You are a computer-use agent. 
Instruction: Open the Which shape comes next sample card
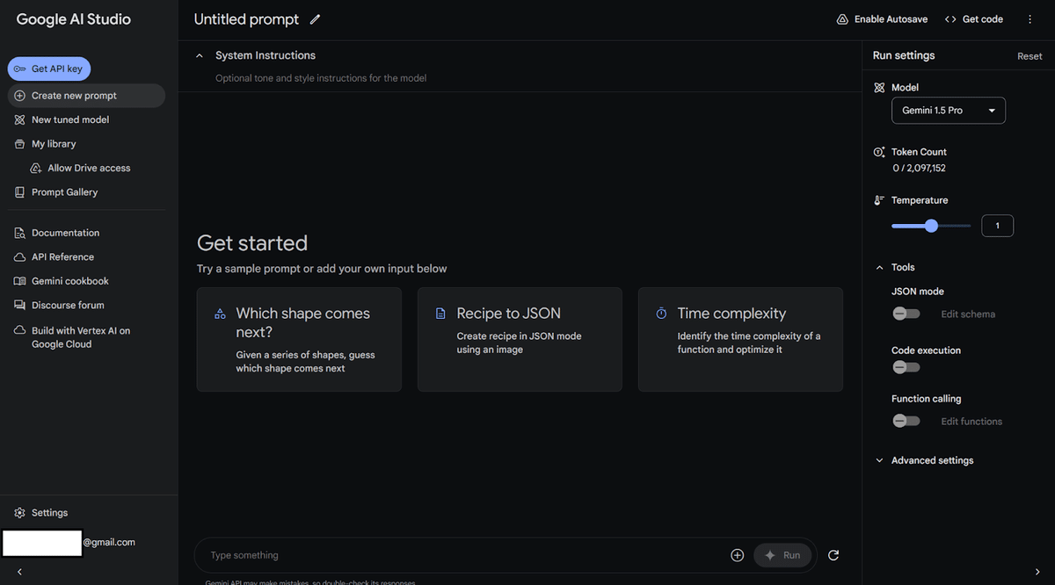pos(299,339)
